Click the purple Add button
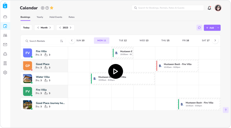The image size is (231, 128). (x=210, y=28)
